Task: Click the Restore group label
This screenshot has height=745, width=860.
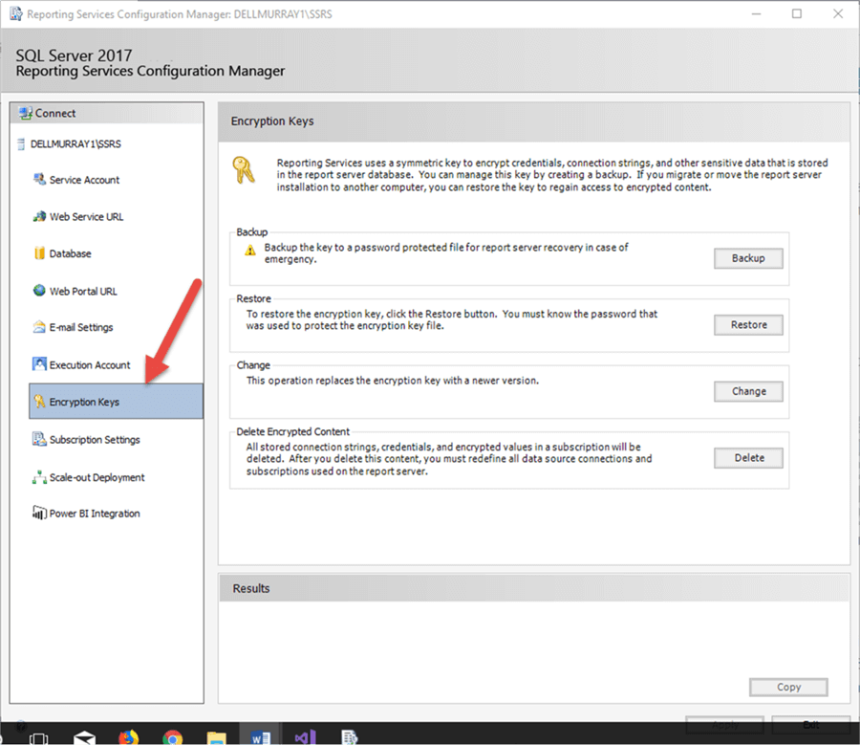Action: coord(253,298)
